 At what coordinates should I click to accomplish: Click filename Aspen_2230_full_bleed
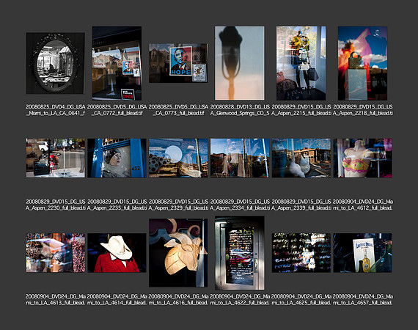[56, 205]
